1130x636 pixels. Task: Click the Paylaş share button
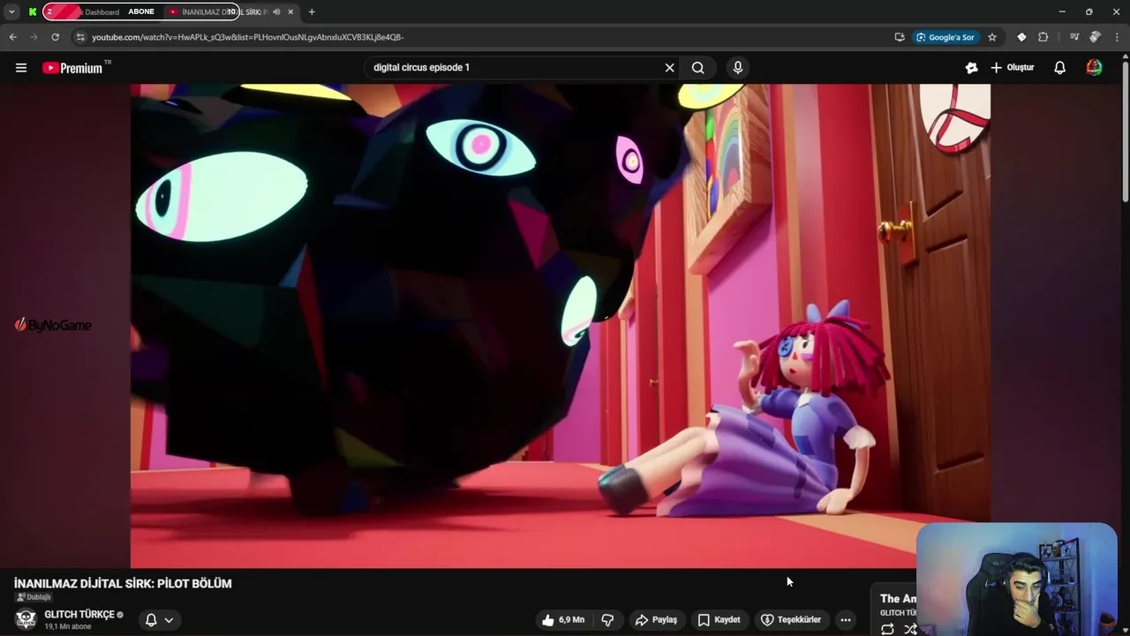click(656, 619)
